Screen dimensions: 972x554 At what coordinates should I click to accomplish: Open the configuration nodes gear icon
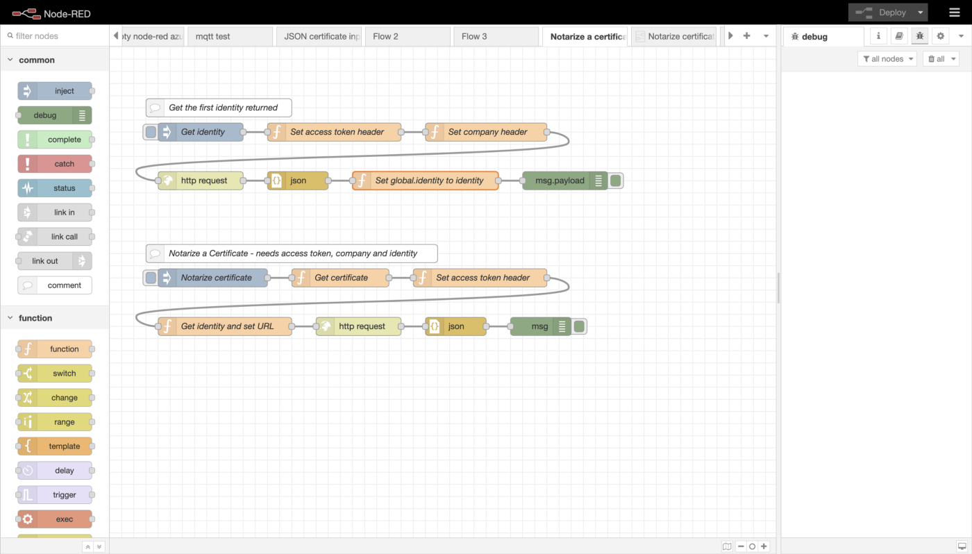point(941,36)
